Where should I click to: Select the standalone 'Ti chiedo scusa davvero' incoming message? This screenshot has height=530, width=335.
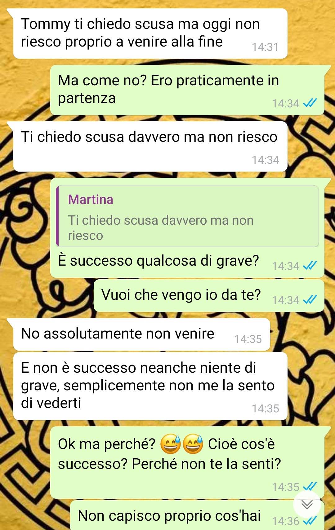[x=150, y=146]
